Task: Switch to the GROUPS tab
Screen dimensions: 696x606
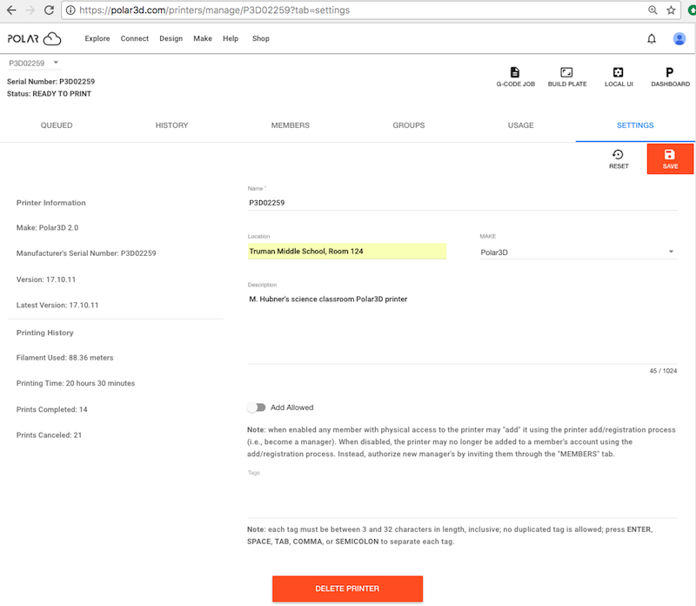Action: pyautogui.click(x=408, y=125)
